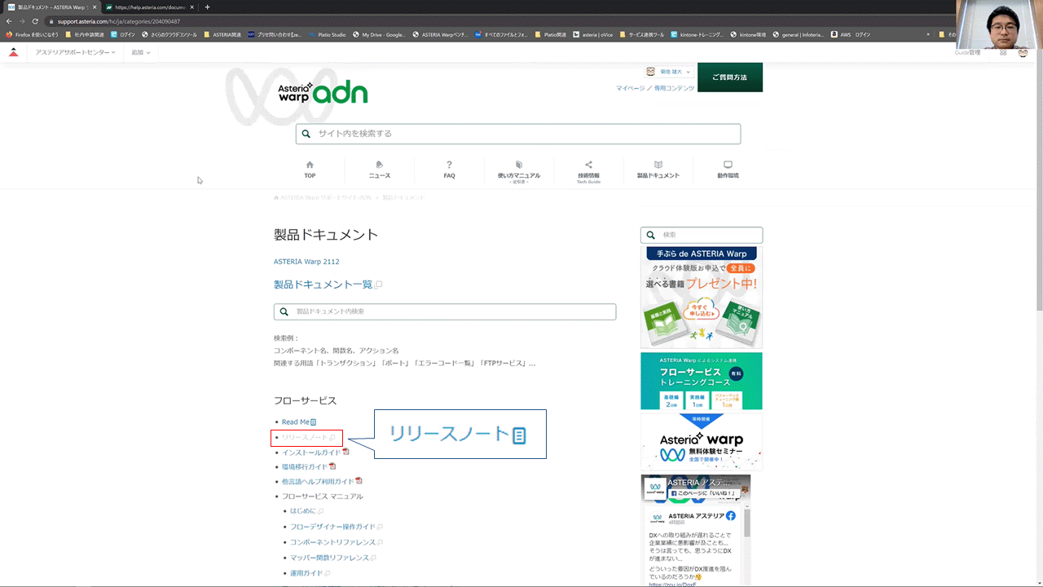Click the small icon next to リリースノート
Viewport: 1043px width, 587px height.
(332, 438)
